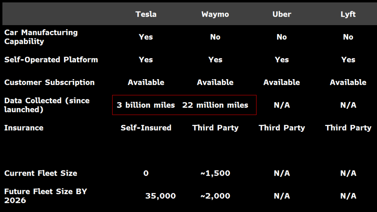Click the Waymo column header
Screen dimensions: 377x212
tap(215, 14)
